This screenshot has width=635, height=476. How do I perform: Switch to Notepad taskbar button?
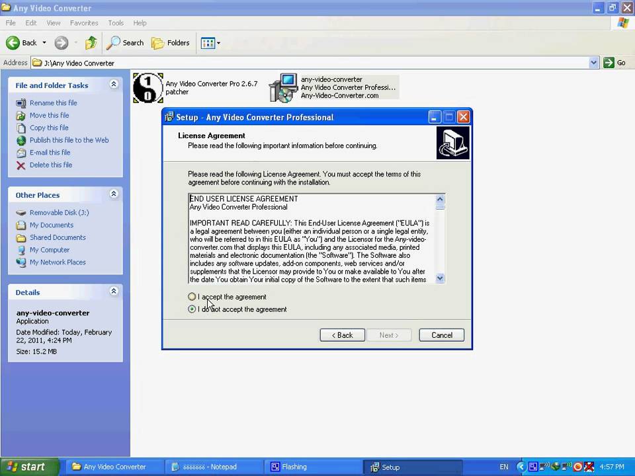[213, 467]
